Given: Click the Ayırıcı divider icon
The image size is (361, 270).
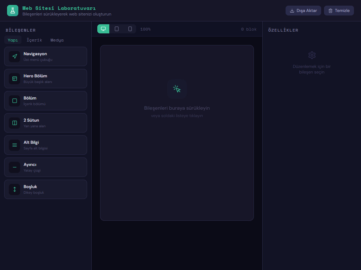Looking at the screenshot, I should point(14,167).
